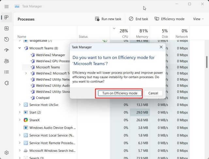Open Task Manager settings gear

(x=7, y=152)
